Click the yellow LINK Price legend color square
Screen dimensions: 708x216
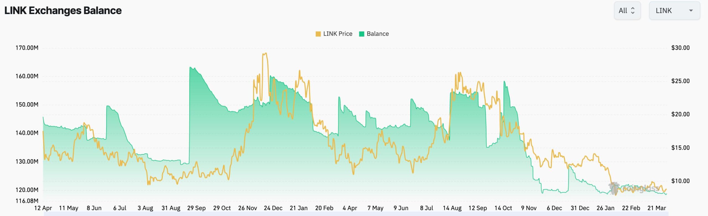click(x=318, y=34)
